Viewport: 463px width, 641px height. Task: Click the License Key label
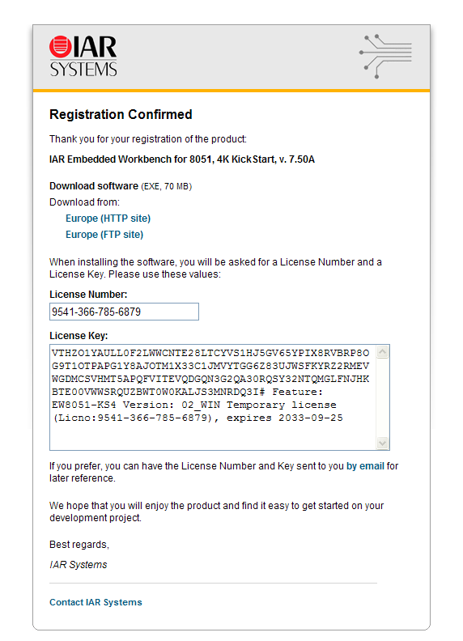[x=79, y=336]
